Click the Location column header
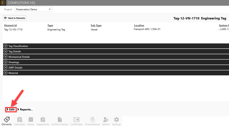The height and width of the screenshot is (126, 229). 139,25
